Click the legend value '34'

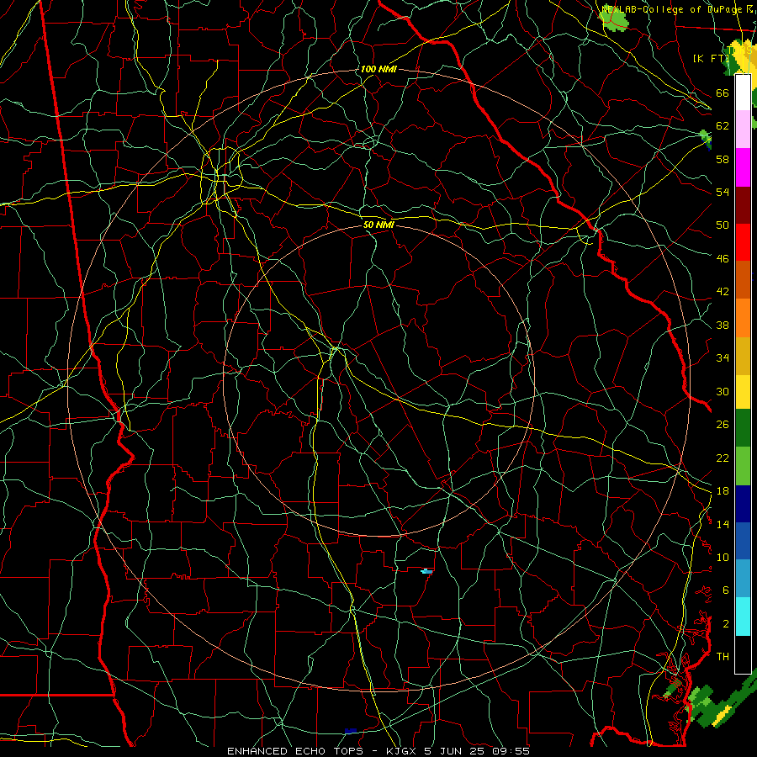point(723,358)
